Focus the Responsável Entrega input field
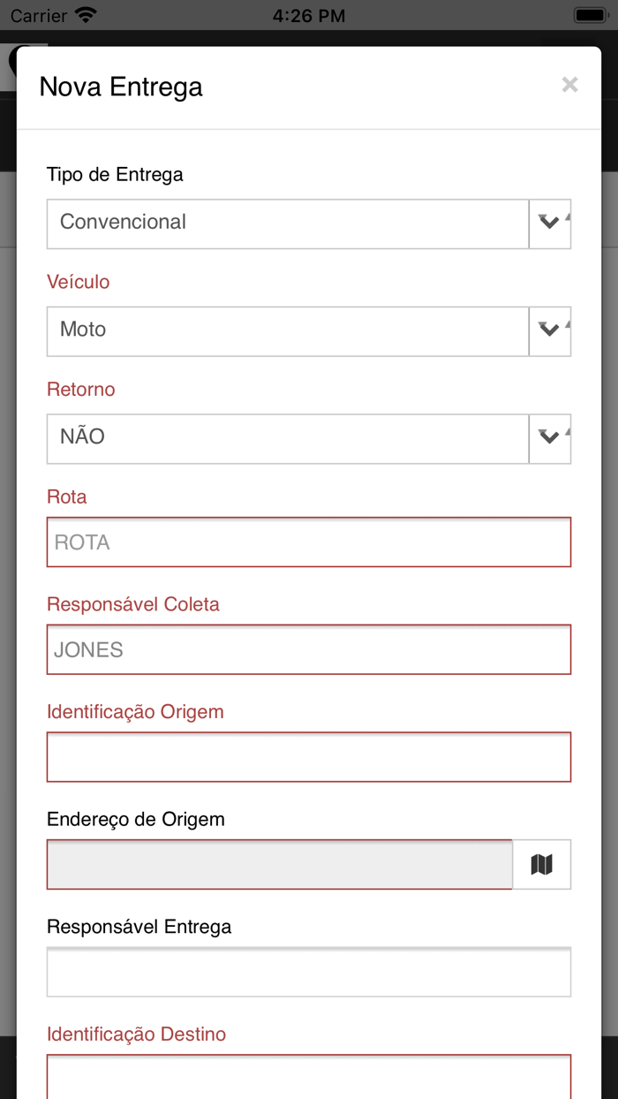 [309, 972]
